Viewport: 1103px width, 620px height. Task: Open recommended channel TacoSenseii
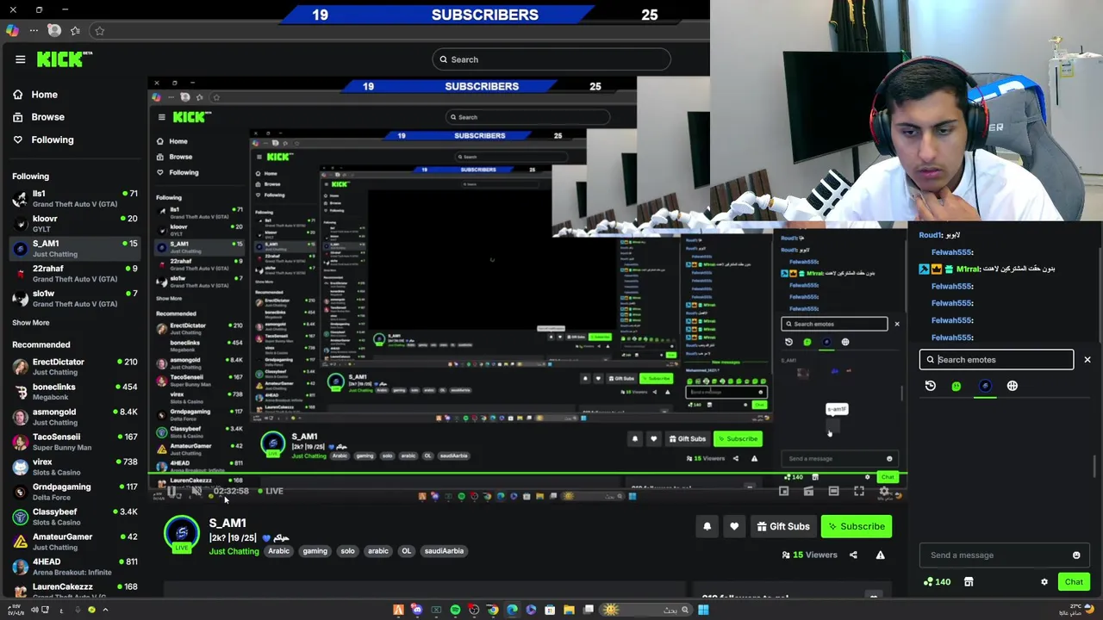pos(74,442)
